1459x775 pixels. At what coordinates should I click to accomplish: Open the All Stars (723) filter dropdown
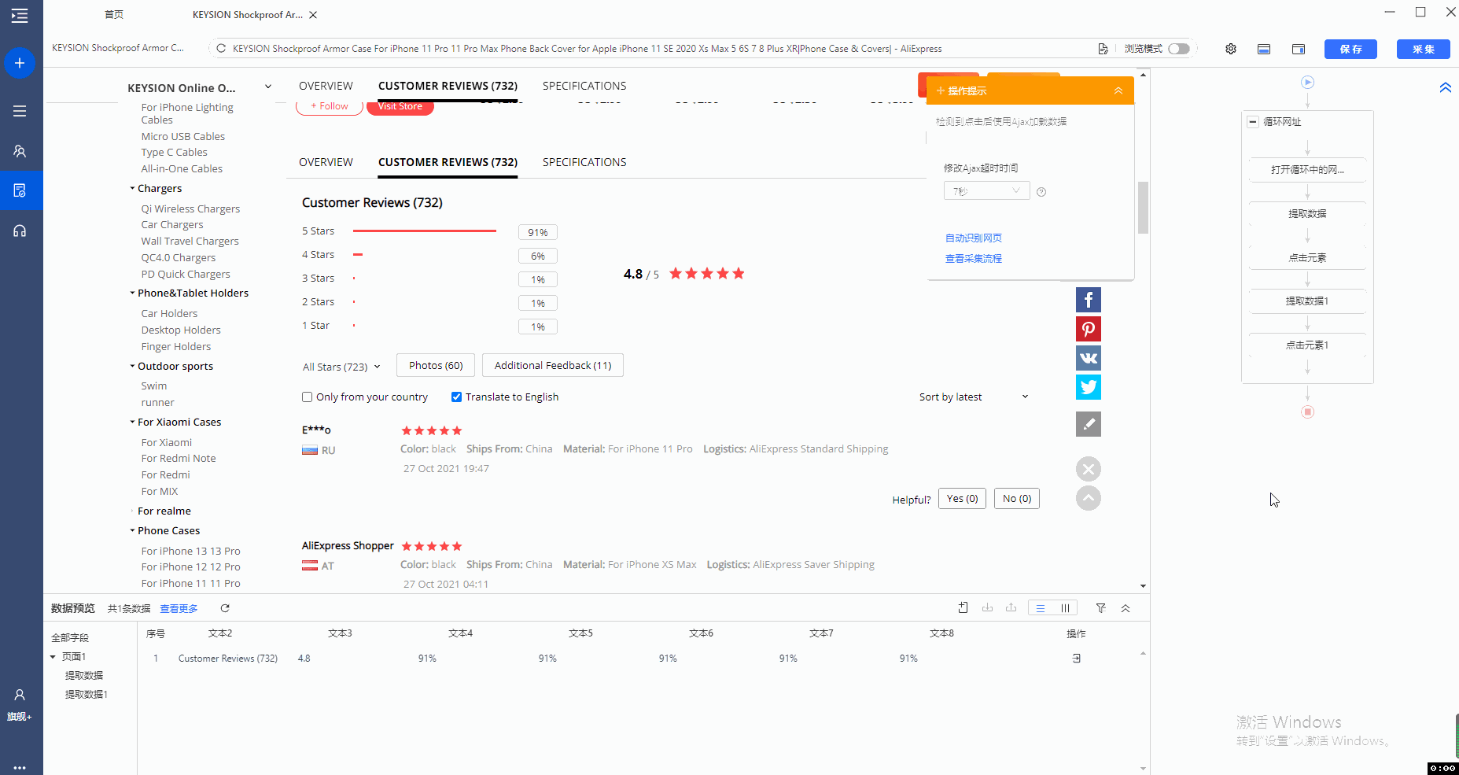coord(341,367)
